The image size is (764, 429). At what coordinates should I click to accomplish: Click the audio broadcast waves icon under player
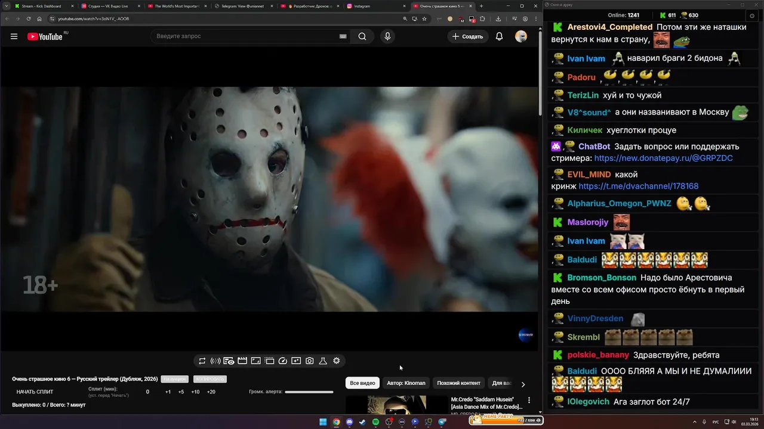(215, 360)
